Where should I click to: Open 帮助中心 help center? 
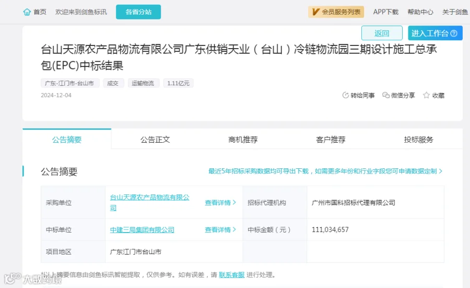[420, 12]
